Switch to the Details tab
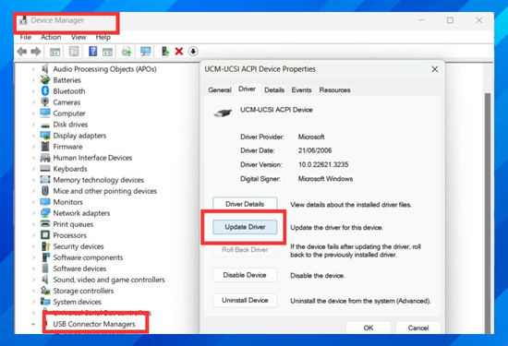The image size is (508, 346). pyautogui.click(x=274, y=89)
